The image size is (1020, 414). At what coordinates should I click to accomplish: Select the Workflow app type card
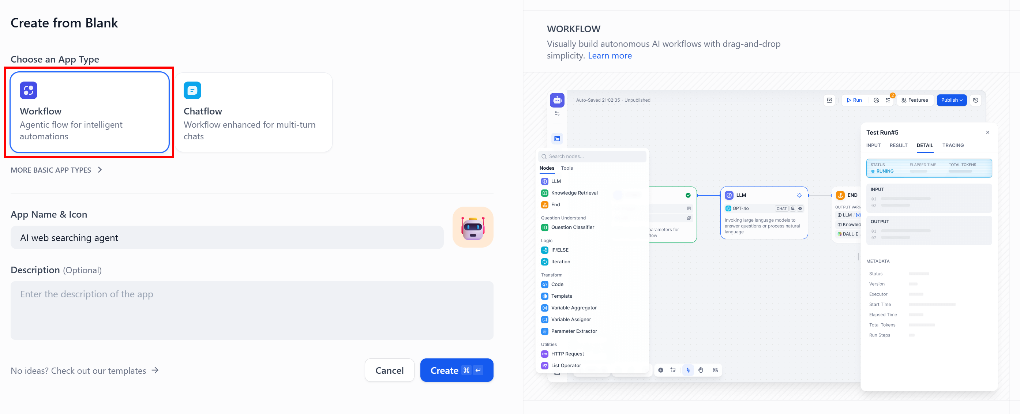(x=90, y=112)
